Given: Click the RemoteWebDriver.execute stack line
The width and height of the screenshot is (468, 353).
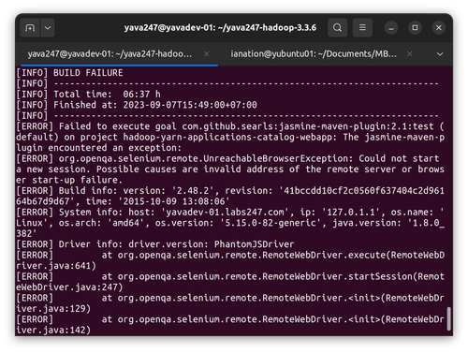Looking at the screenshot, I should point(230,260).
